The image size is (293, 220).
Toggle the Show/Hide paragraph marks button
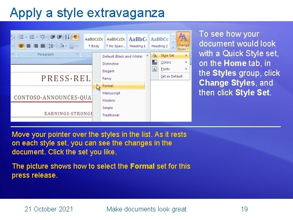point(75,37)
